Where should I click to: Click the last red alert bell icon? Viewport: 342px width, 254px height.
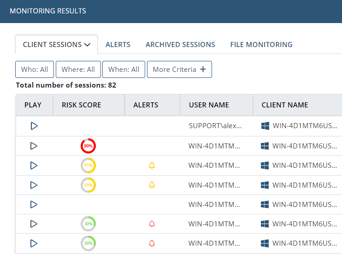pyautogui.click(x=152, y=243)
